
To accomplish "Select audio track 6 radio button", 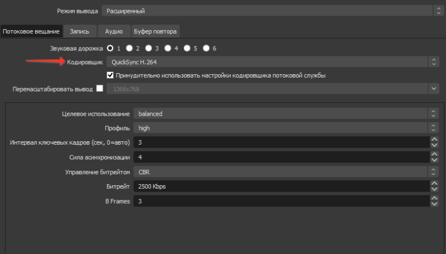I will click(206, 49).
